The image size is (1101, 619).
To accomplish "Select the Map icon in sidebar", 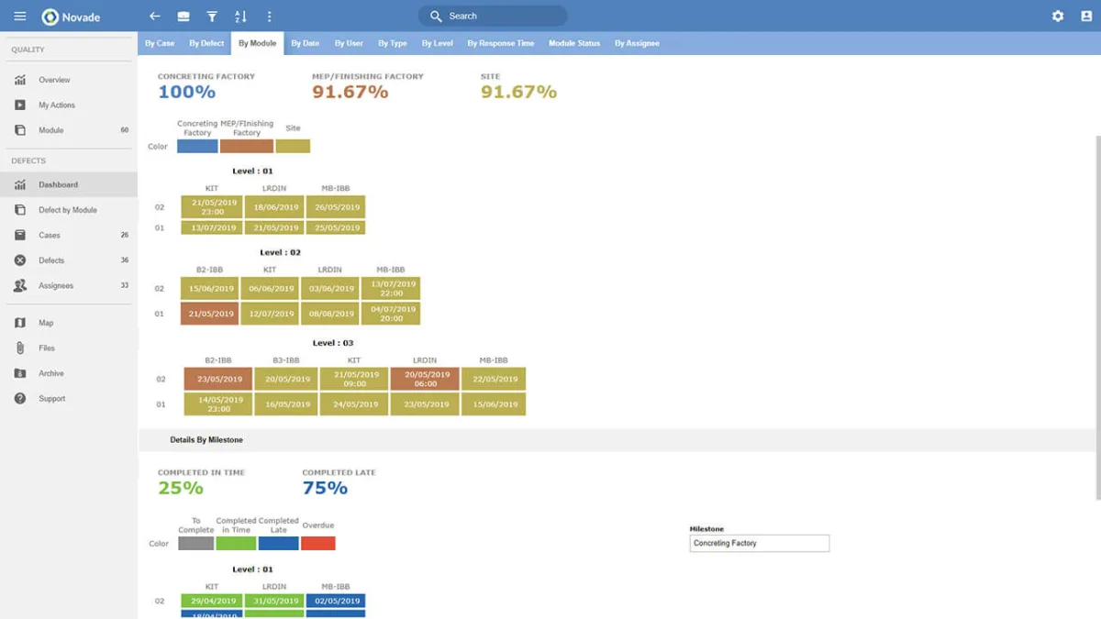I will (x=20, y=322).
